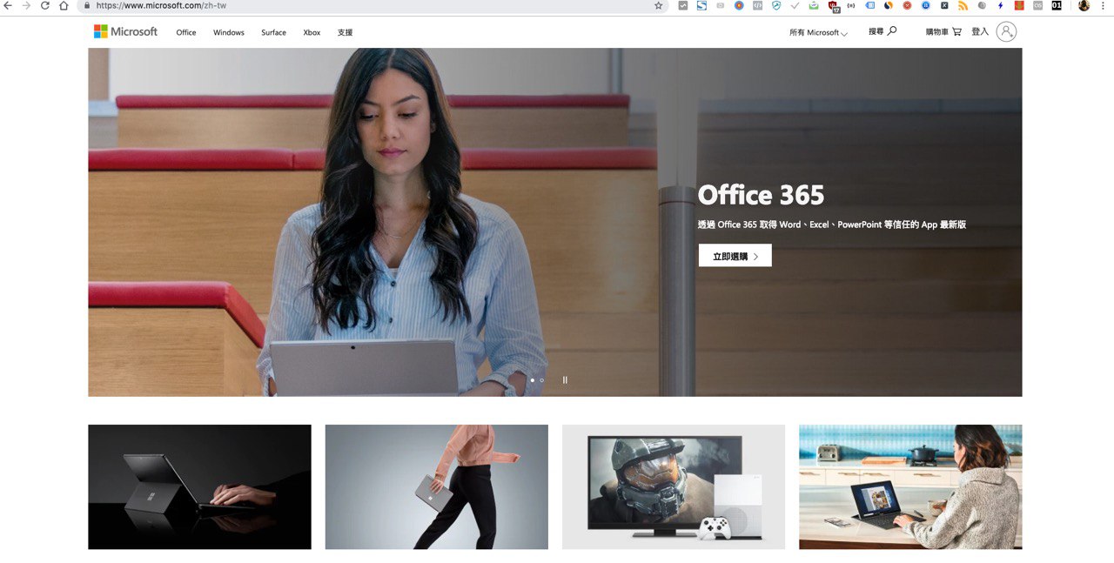This screenshot has width=1114, height=563.
Task: Go to the browser home page icon
Action: 64,5
